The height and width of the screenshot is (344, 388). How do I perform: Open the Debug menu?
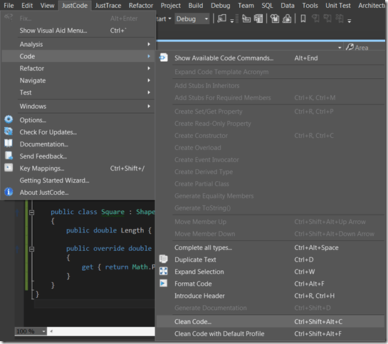[220, 6]
